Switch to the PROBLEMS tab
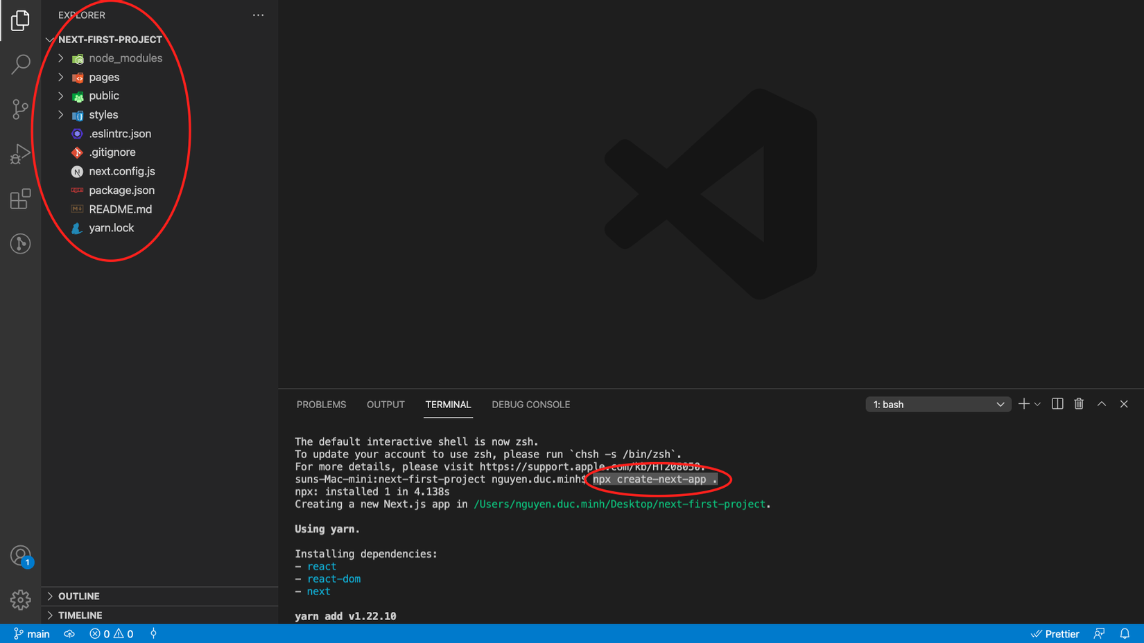 (321, 405)
